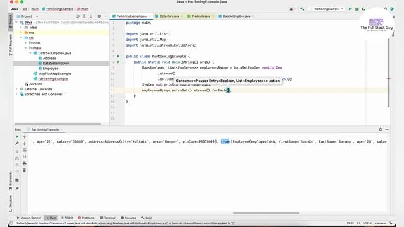This screenshot has width=404, height=227.
Task: Open Version Control tool window
Action: [x=28, y=218]
